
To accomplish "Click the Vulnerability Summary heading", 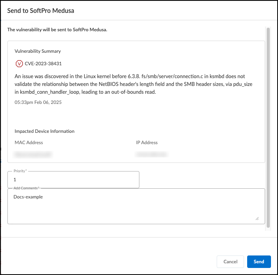I will 37,51.
